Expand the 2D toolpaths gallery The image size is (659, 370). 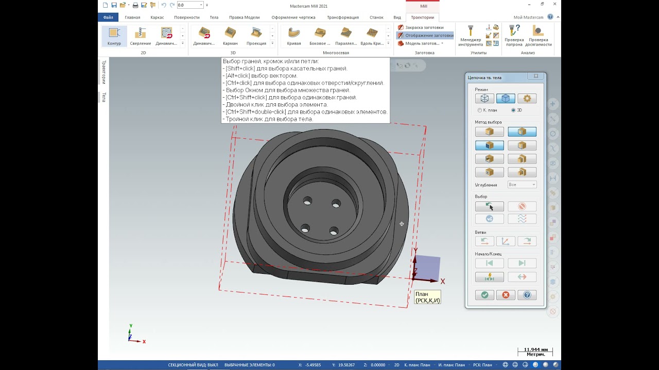click(183, 43)
